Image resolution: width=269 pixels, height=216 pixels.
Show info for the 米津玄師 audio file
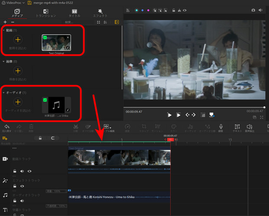[x=68, y=110]
